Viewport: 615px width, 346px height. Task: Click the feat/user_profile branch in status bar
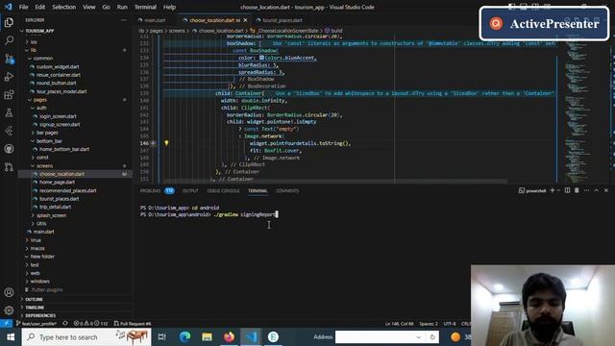coord(37,324)
